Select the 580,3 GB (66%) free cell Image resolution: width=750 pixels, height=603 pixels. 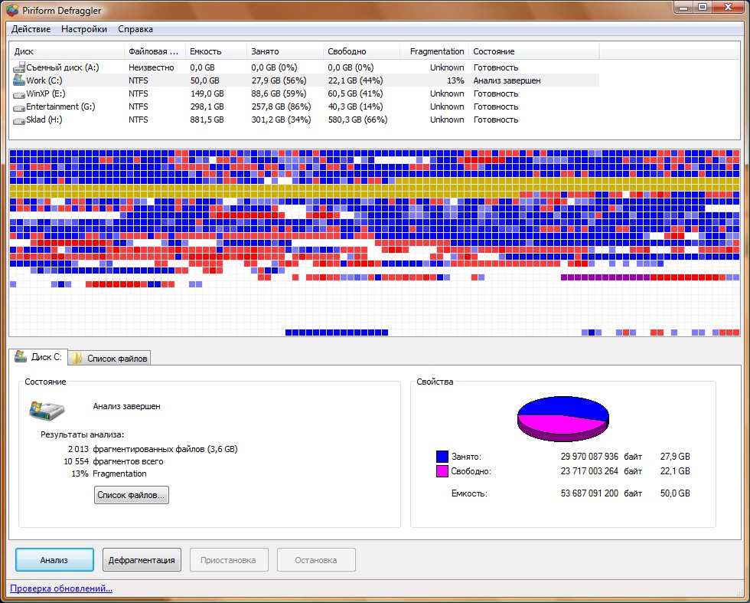358,120
